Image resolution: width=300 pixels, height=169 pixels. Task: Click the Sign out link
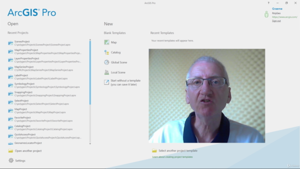[276, 21]
